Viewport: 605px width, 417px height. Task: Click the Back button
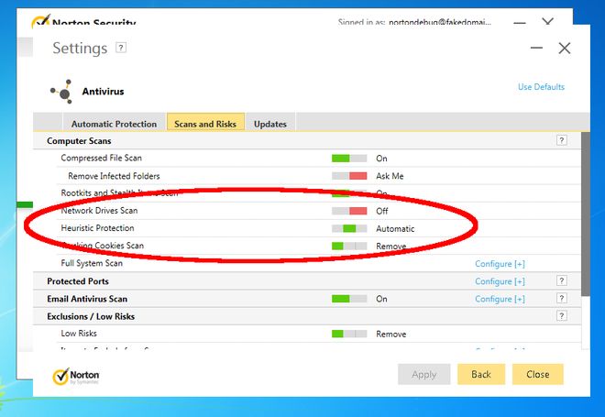481,374
